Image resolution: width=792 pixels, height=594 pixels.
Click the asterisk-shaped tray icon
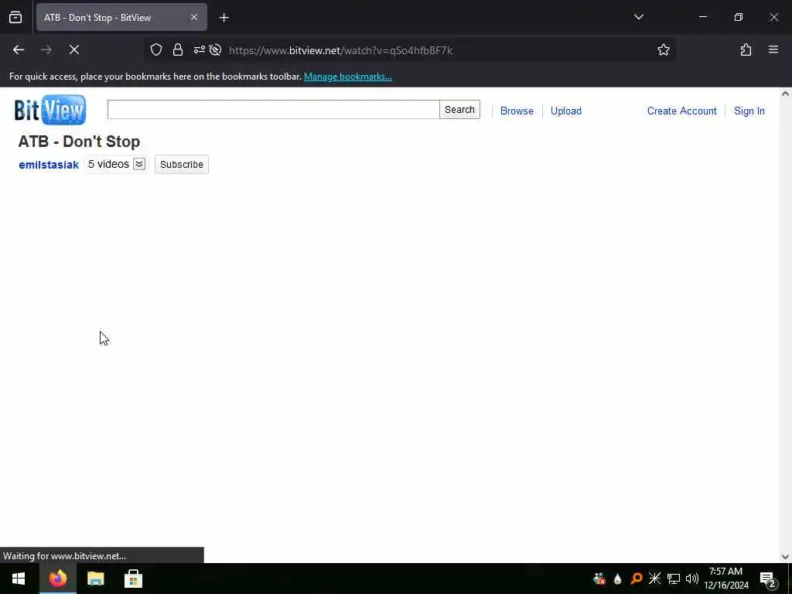(654, 579)
